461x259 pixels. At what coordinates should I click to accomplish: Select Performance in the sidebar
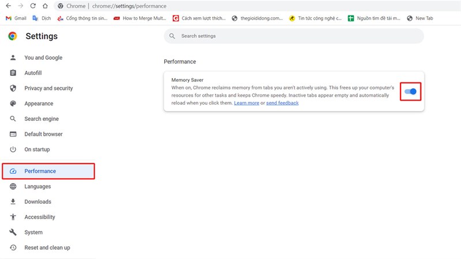coord(48,171)
